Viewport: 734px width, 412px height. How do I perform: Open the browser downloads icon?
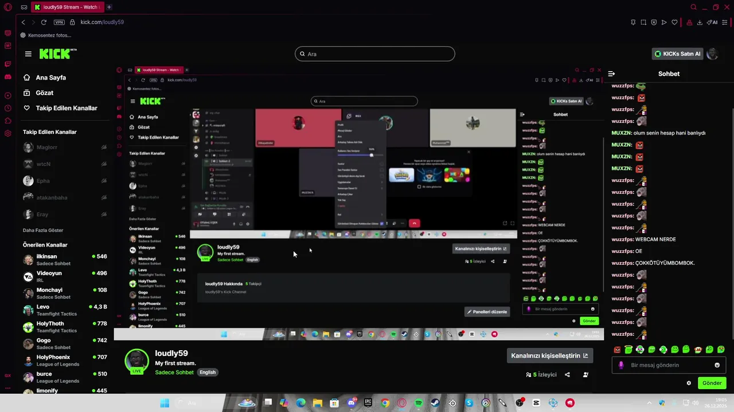(700, 22)
